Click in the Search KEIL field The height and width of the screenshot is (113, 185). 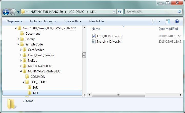coord(151,12)
